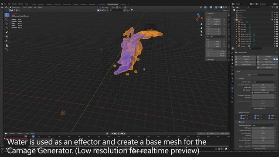Image resolution: width=279 pixels, height=157 pixels.
Task: Open the Simulation Method FLIP dropdown
Action: click(x=263, y=125)
